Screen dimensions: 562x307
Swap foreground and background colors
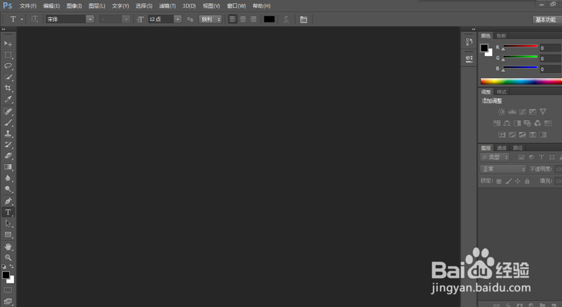(11, 267)
